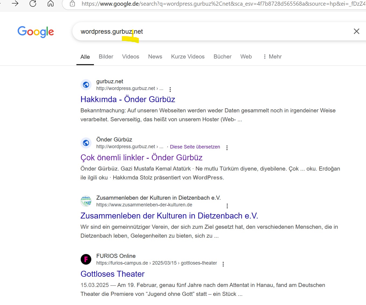Click Diese Seite übersetzen link
The height and width of the screenshot is (305, 366).
[195, 147]
